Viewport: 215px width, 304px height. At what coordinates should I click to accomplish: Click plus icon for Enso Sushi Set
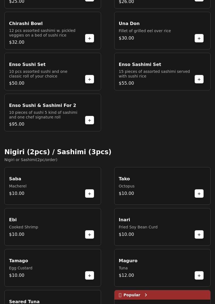point(90,79)
